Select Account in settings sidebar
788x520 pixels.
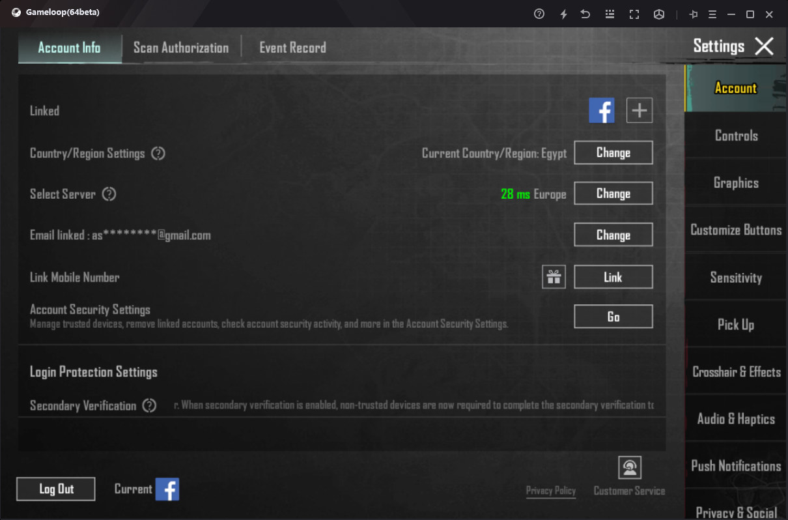[x=736, y=88]
